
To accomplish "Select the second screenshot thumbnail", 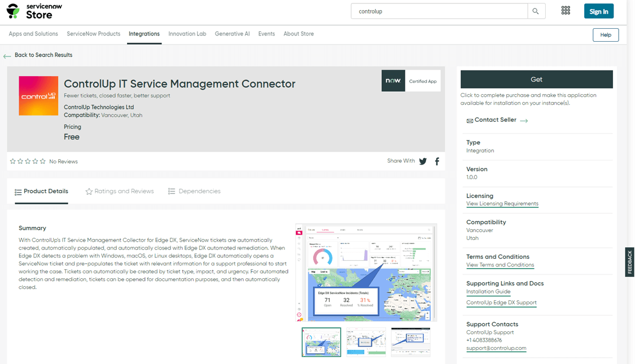I will click(366, 342).
